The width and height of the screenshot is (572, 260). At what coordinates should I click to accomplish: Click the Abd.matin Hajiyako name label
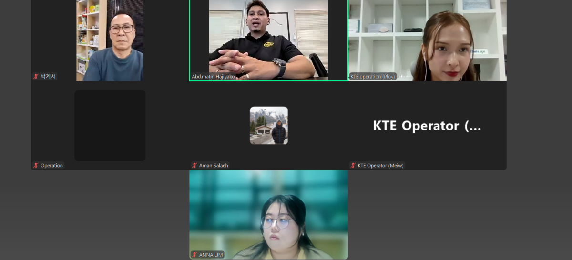tap(213, 77)
